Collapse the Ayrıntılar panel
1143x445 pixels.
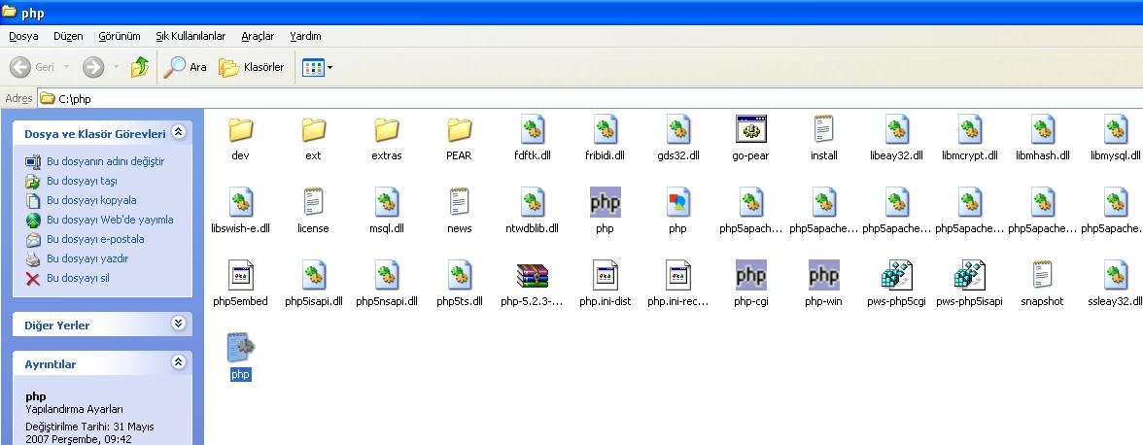(x=178, y=362)
